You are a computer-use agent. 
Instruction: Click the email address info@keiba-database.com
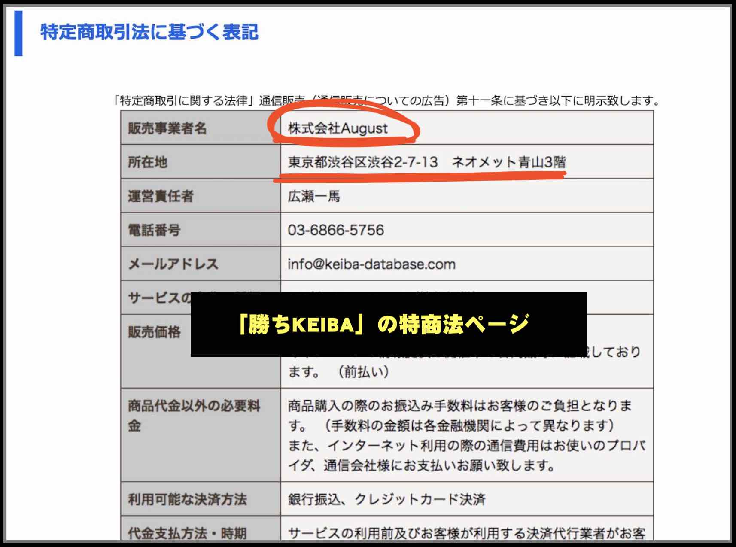coord(371,265)
